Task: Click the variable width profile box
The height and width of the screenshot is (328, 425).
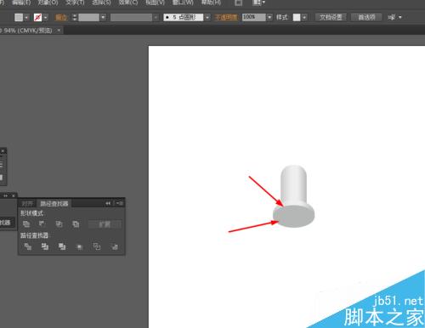Action: pyautogui.click(x=132, y=18)
